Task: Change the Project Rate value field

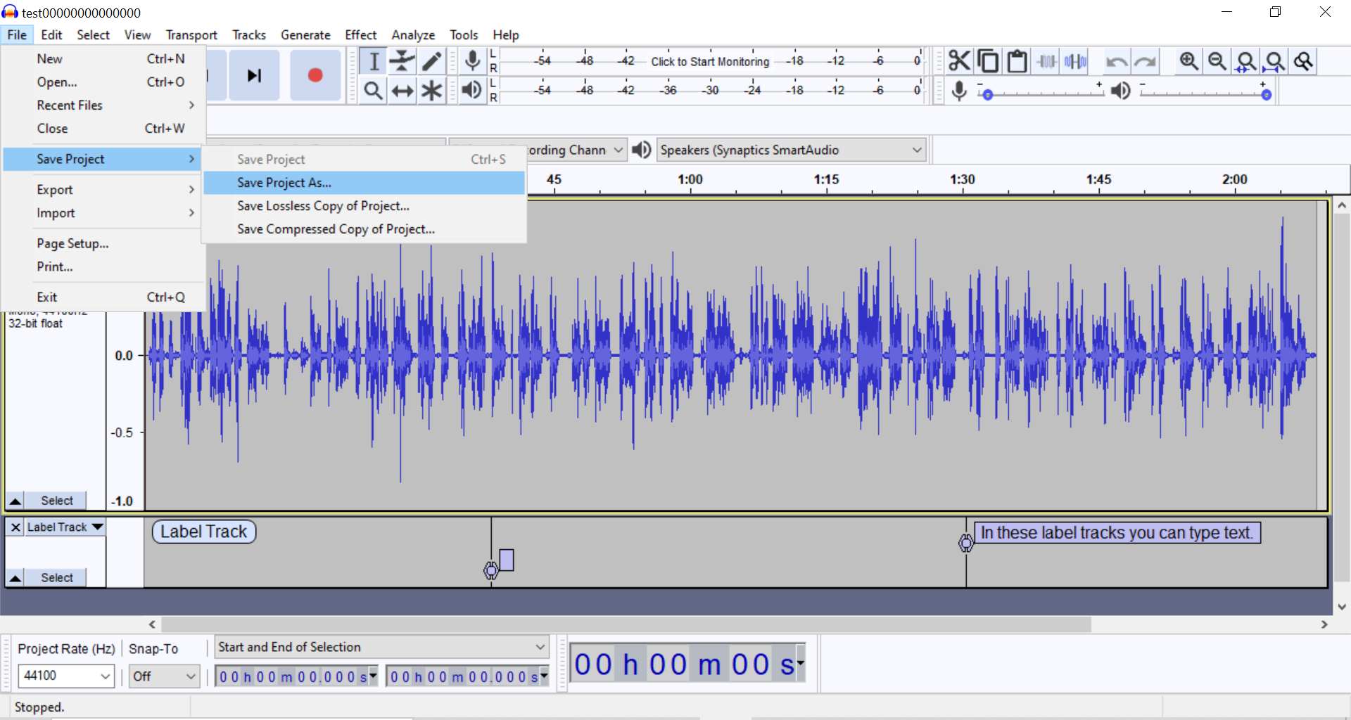Action: coord(65,676)
